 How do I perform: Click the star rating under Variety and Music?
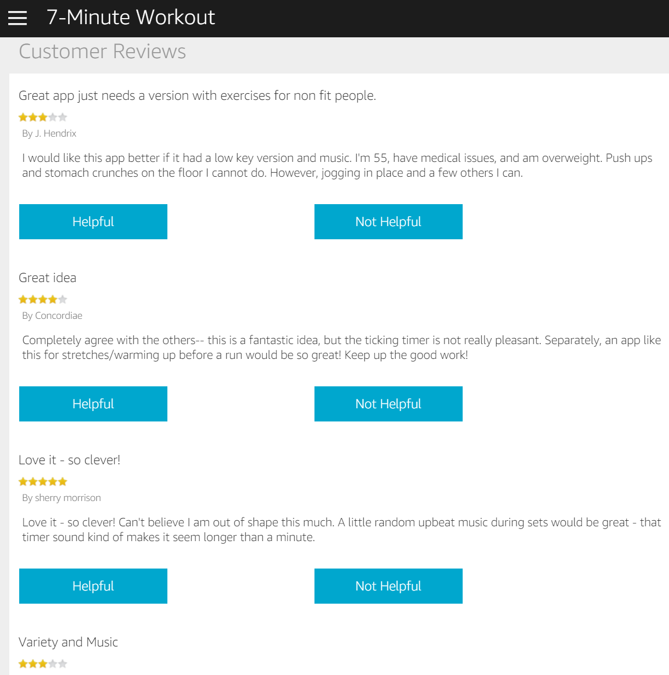[43, 663]
